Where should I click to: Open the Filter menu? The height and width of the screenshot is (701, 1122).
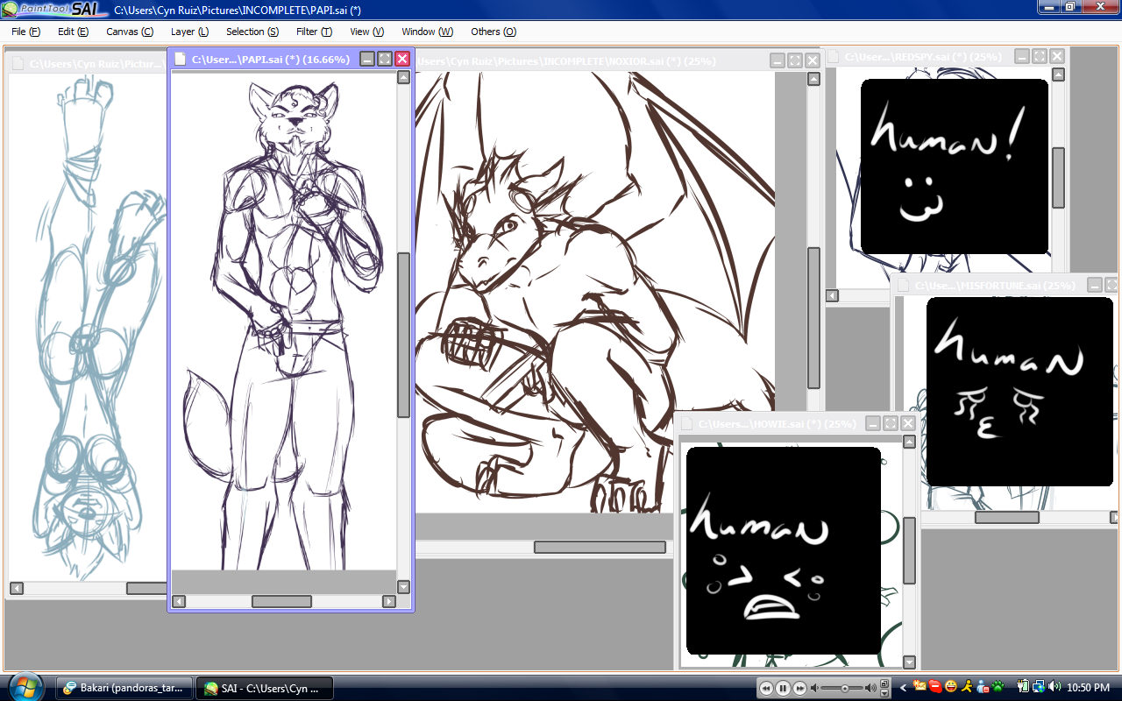pyautogui.click(x=314, y=32)
